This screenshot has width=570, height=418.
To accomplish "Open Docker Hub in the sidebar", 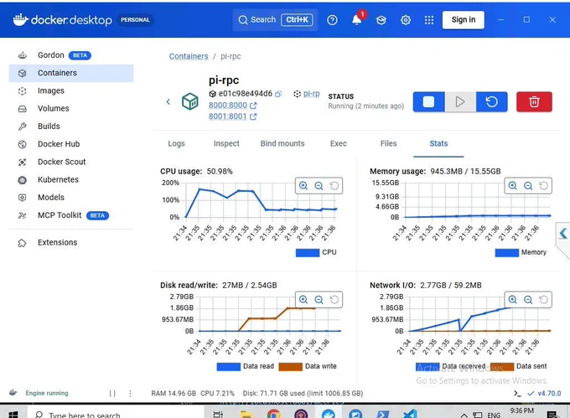I will click(71, 144).
